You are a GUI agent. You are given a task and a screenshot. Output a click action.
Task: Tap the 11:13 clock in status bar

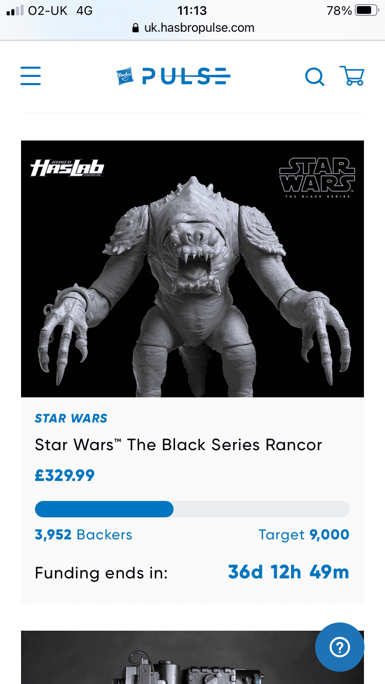tap(192, 10)
